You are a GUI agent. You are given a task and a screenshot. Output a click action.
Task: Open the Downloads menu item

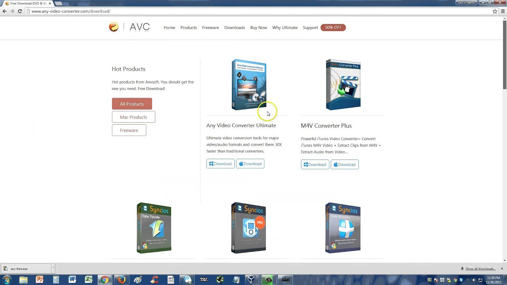234,28
